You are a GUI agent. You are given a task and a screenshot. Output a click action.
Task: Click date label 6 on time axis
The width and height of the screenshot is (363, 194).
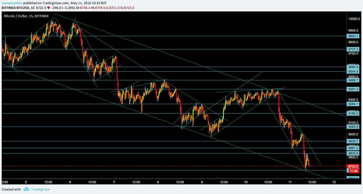click(70, 182)
